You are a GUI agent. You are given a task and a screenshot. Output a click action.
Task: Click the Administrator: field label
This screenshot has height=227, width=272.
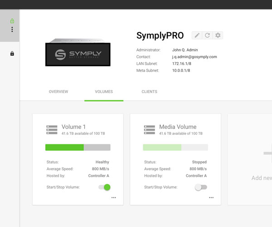tap(148, 50)
